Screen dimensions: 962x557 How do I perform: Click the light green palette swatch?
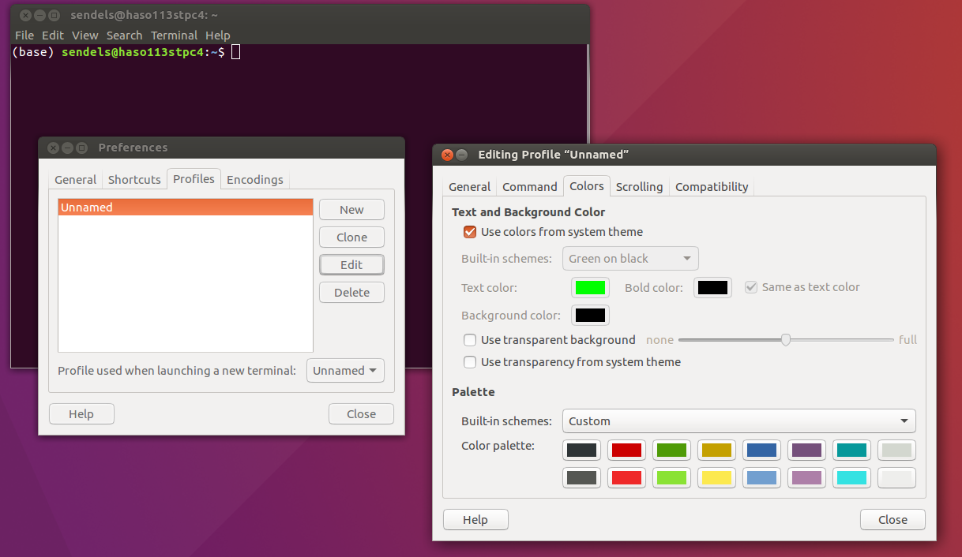671,477
